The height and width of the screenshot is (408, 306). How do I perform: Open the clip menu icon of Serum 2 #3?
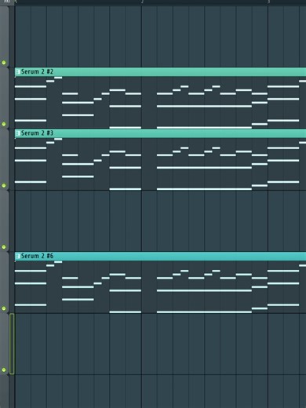(x=18, y=133)
